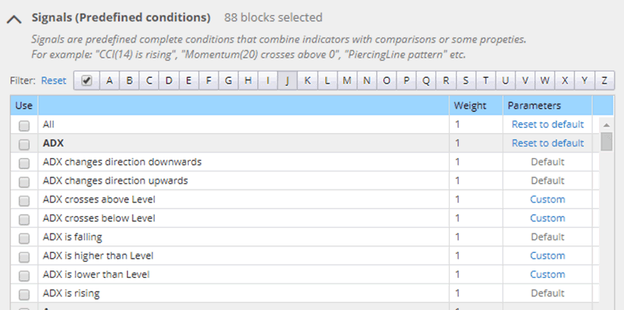Reset ADX parameters to default
Viewport: 624px width, 310px height.
548,143
